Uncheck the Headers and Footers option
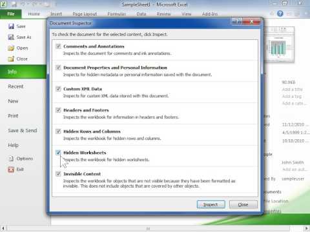Screen dimensions: 310x232 click(x=58, y=110)
